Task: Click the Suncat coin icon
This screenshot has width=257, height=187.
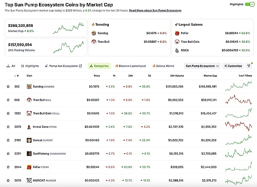Action: click(29, 140)
